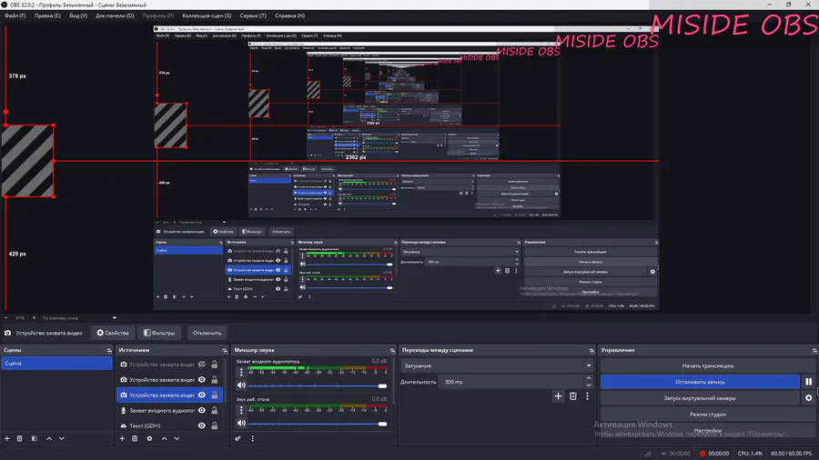Zoom in the preview with plus icon

point(34,317)
